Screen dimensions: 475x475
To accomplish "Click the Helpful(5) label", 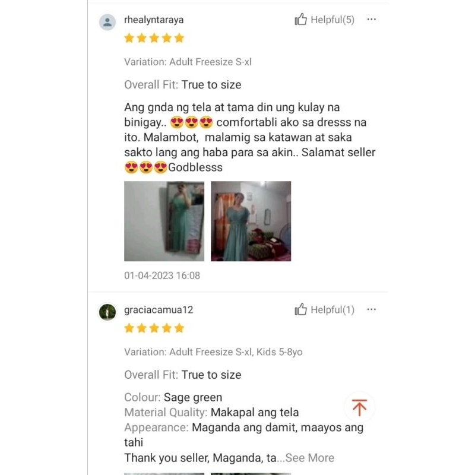I will (x=332, y=20).
